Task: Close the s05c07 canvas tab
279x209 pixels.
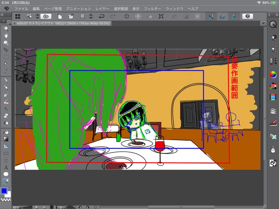Action: [14, 23]
